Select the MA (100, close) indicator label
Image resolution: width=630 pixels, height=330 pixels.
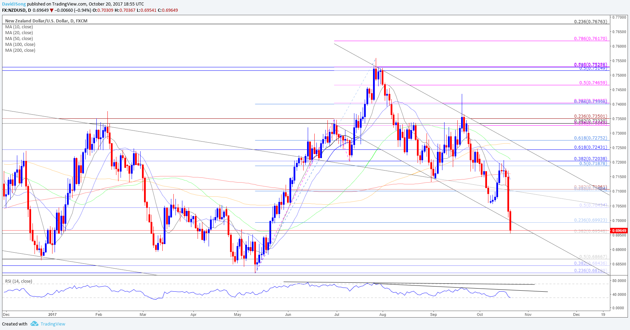[20, 45]
